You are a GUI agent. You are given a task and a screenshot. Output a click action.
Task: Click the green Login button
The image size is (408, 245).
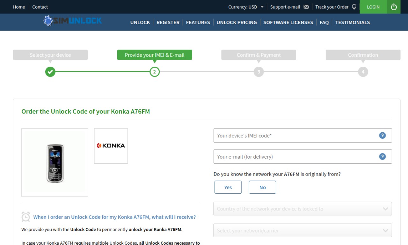pos(373,7)
